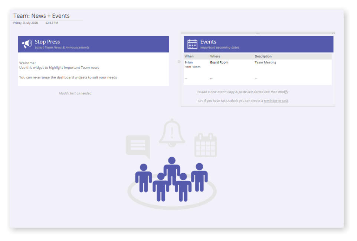This screenshot has width=357, height=241.
Task: Click the 'Team Meeting' cell
Action: (x=265, y=62)
